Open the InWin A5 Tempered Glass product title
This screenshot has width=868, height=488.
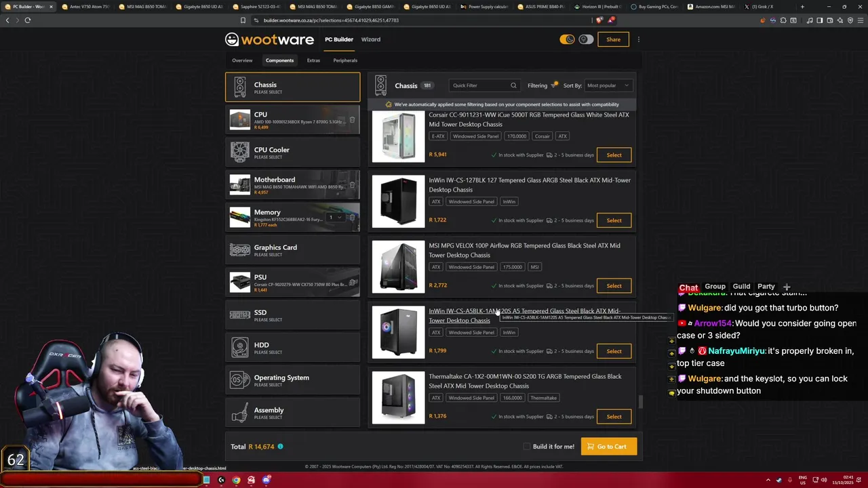[524, 316]
